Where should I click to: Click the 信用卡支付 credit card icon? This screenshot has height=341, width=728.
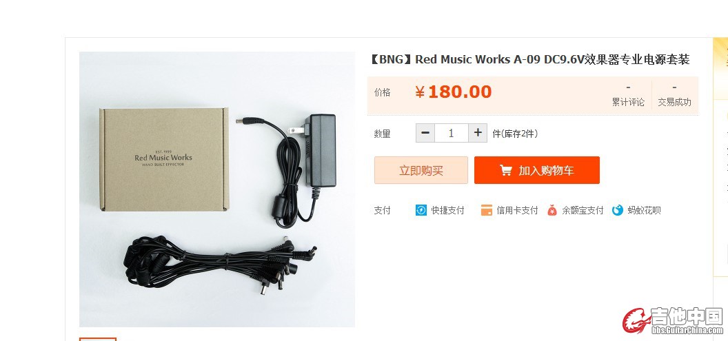pos(486,210)
